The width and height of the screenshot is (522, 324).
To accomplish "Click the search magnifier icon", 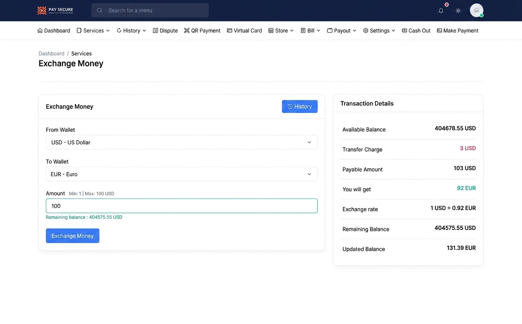I will [x=100, y=10].
